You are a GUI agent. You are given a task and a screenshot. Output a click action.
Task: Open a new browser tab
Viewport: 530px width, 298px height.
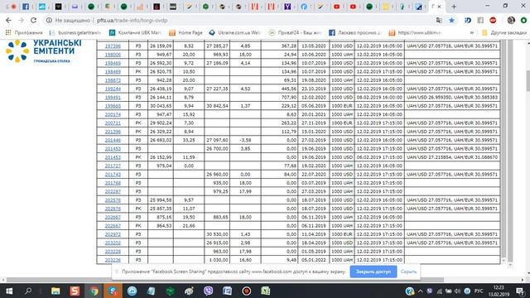coord(454,7)
